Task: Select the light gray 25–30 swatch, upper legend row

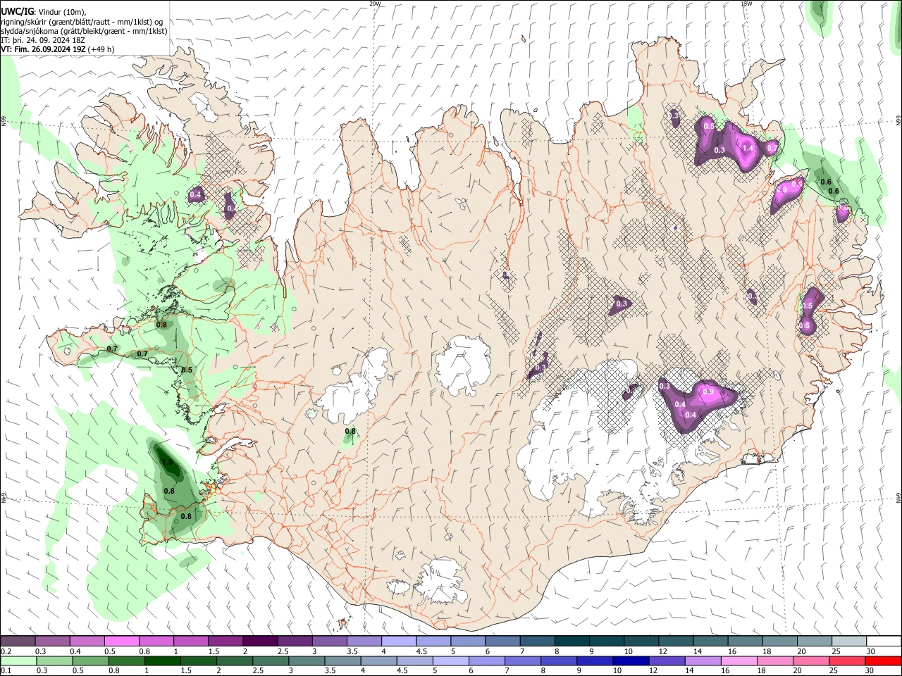Action: point(848,641)
